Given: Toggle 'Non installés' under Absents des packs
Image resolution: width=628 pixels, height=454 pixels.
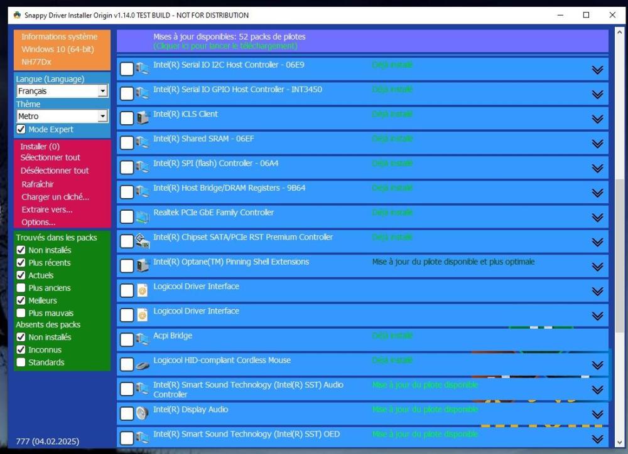Looking at the screenshot, I should pyautogui.click(x=21, y=337).
